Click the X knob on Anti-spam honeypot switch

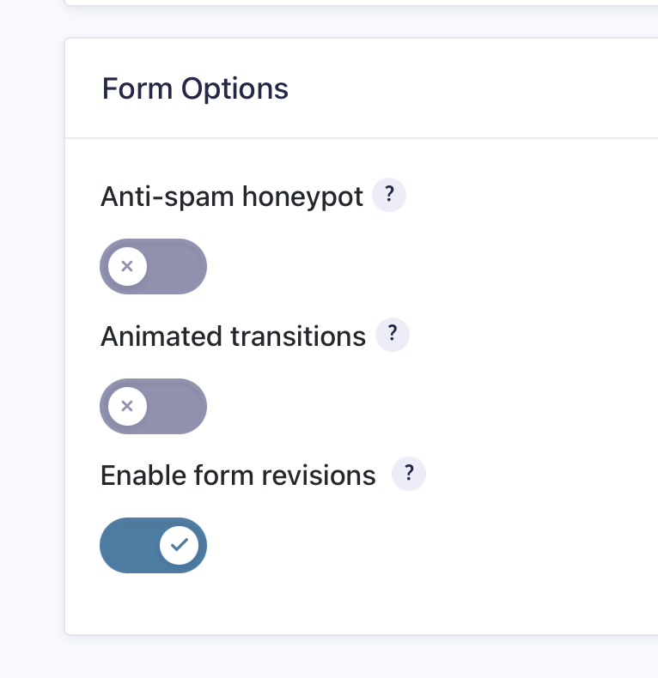(x=127, y=266)
